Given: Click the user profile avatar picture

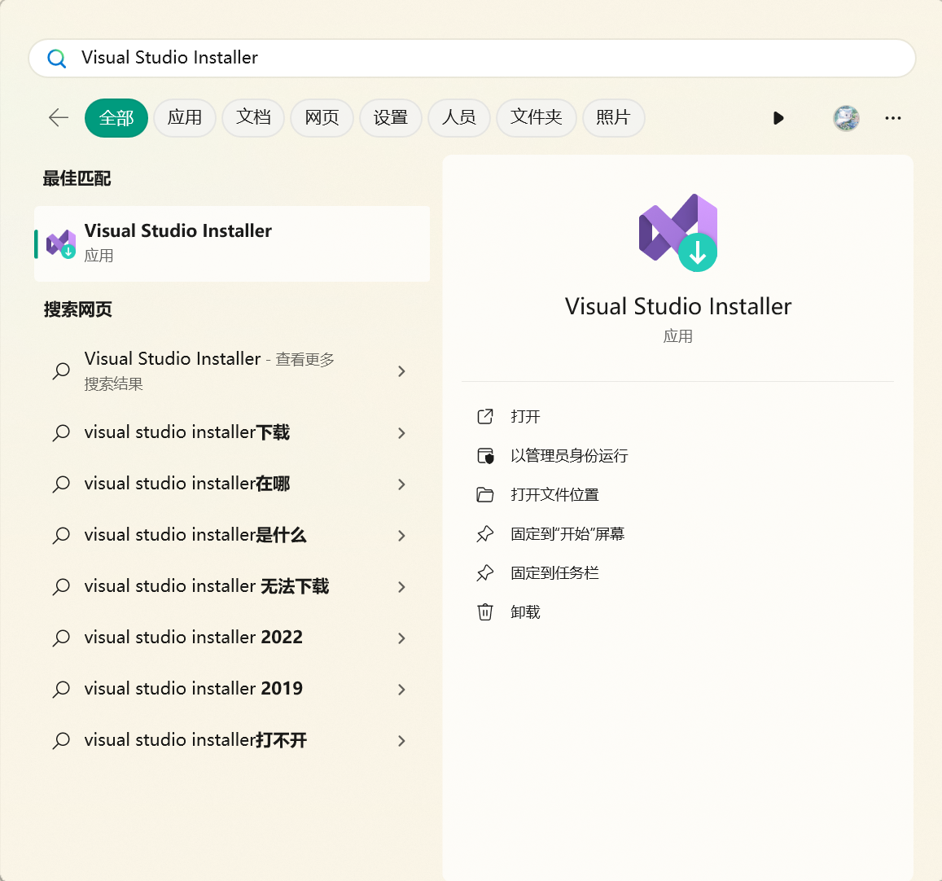Looking at the screenshot, I should pos(846,118).
